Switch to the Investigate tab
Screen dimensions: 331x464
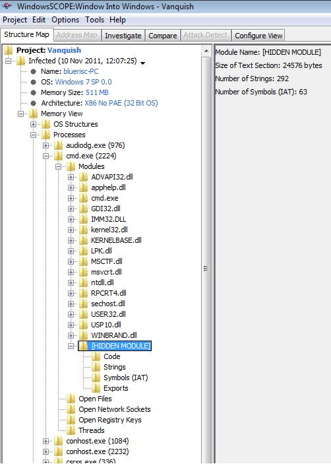(x=123, y=36)
